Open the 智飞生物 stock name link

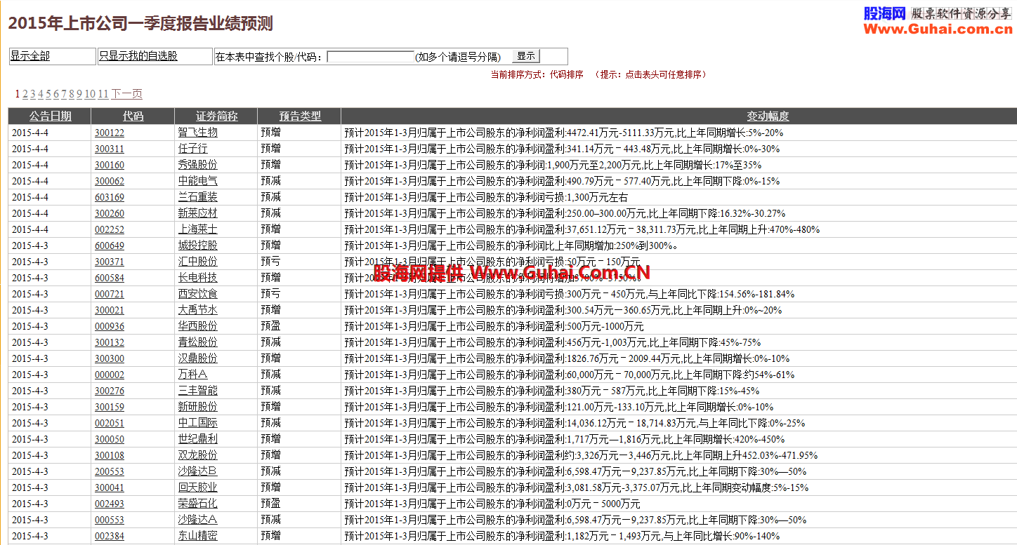(x=198, y=133)
